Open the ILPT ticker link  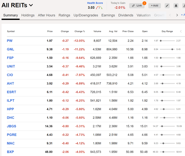pos(11,101)
